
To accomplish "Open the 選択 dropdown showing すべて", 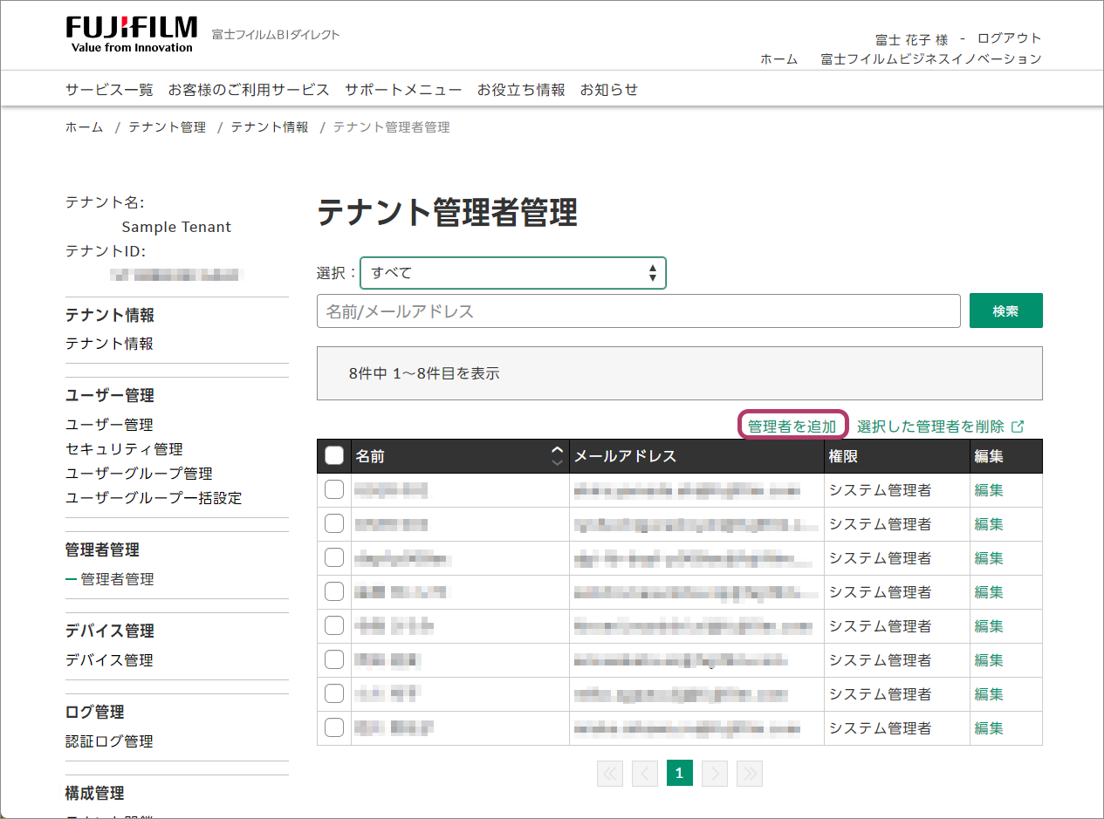I will [513, 273].
